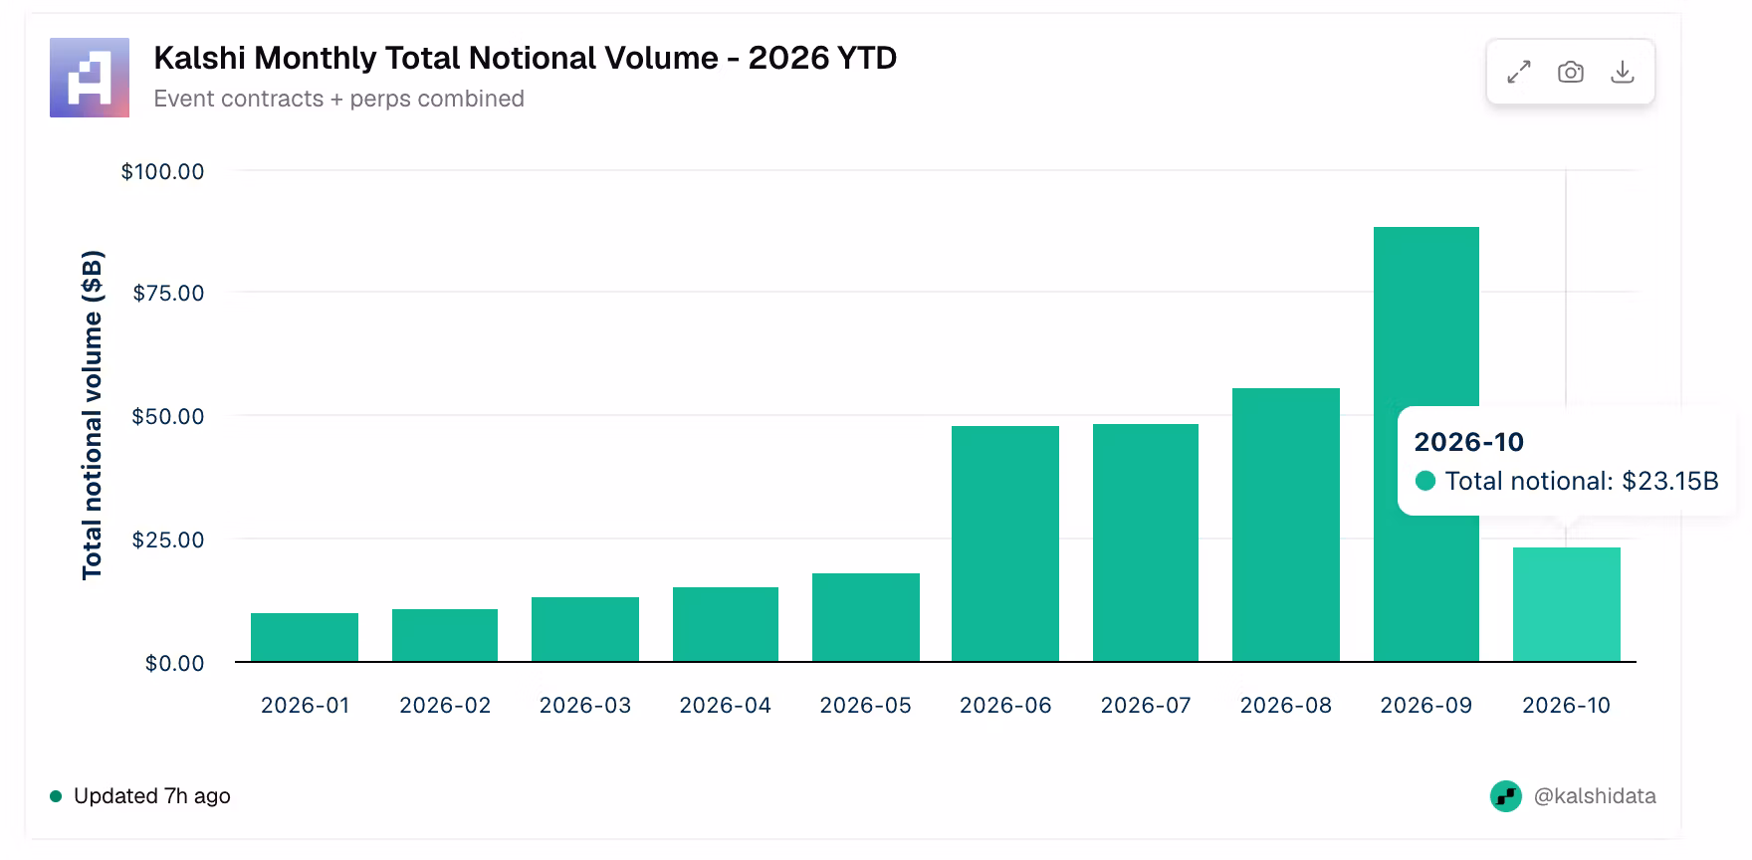Screen dimensions: 1752x860
Task: Take a snapshot with camera icon
Action: [x=1571, y=72]
